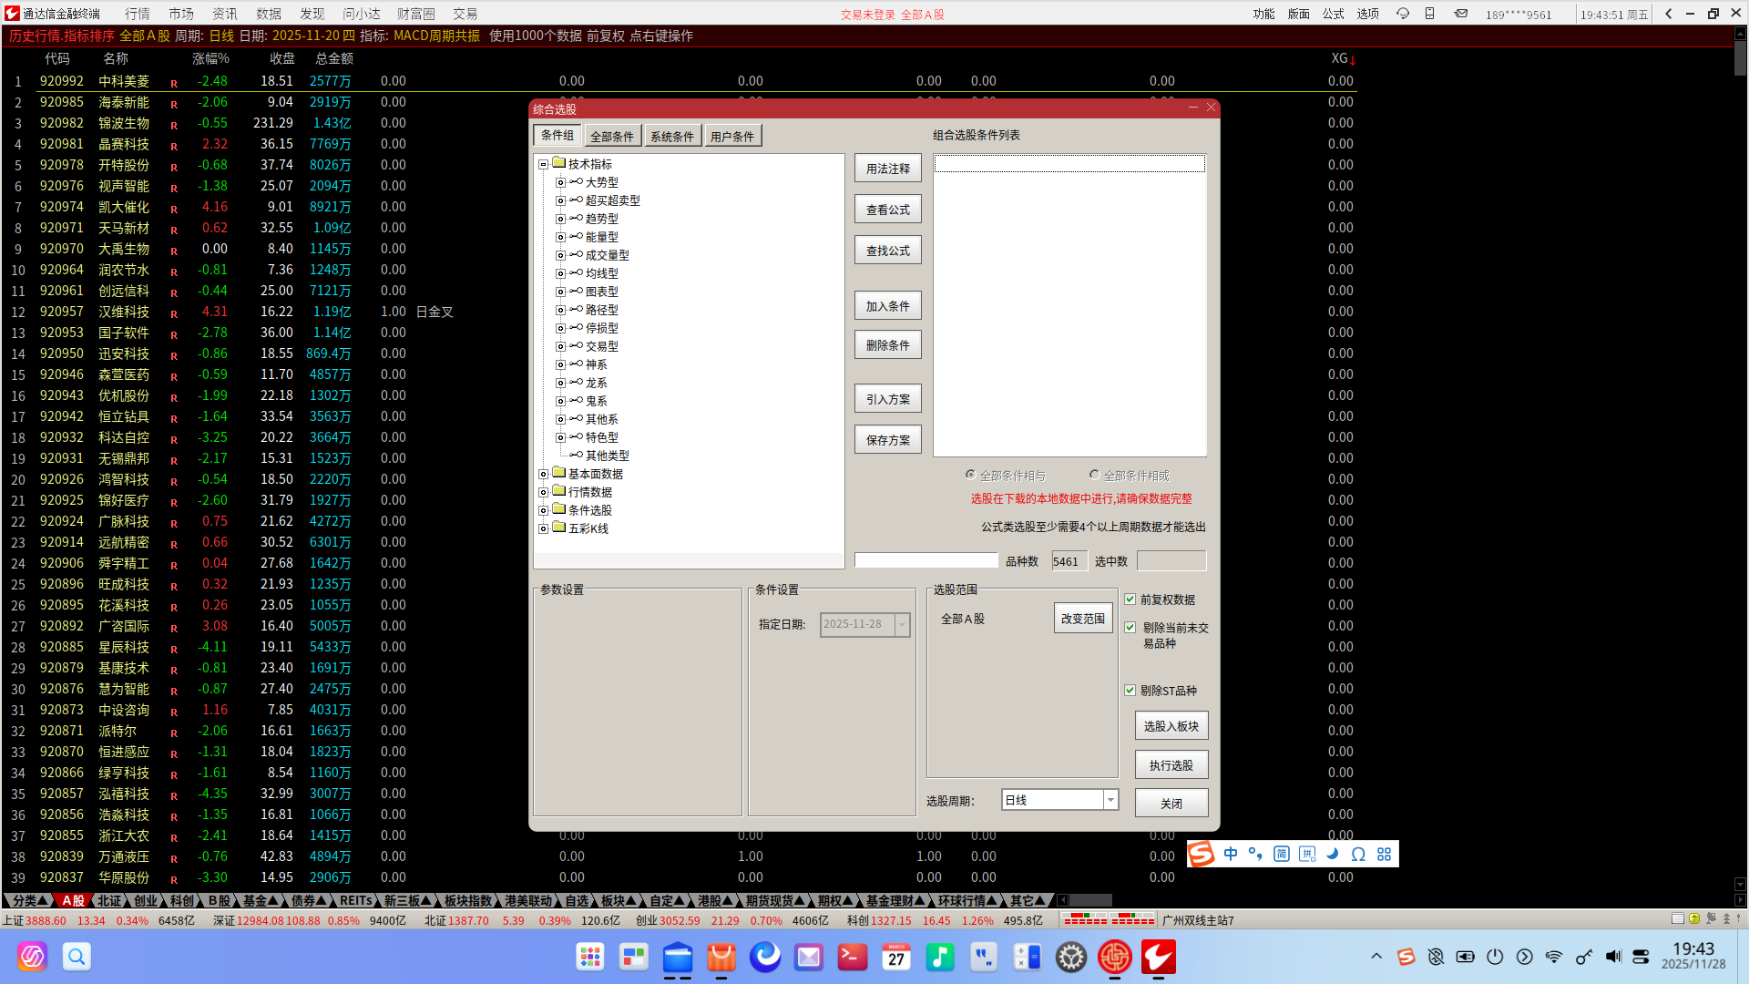Screen dimensions: 1749x984
Task: Toggle the 前复权数据 checkbox
Action: [x=1130, y=600]
